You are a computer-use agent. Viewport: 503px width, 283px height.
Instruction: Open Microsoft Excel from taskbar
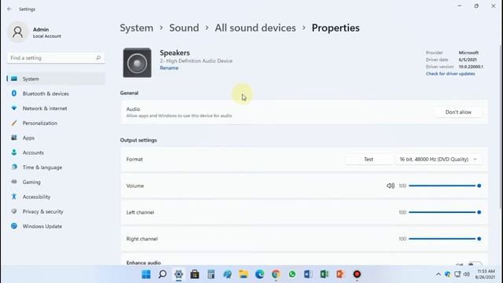click(325, 274)
